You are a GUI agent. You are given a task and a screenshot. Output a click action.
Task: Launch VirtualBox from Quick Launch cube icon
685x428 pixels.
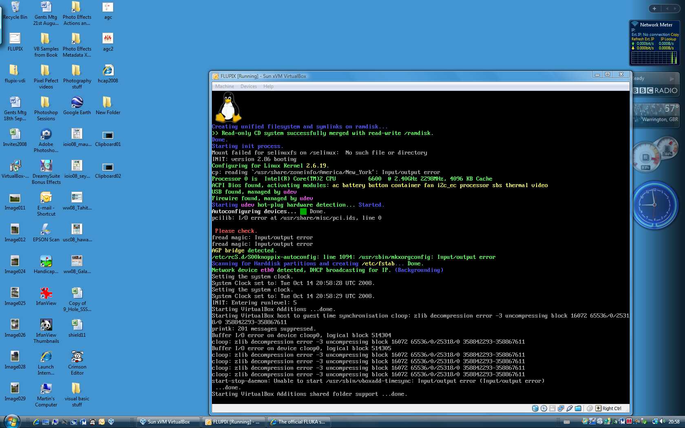(111, 422)
